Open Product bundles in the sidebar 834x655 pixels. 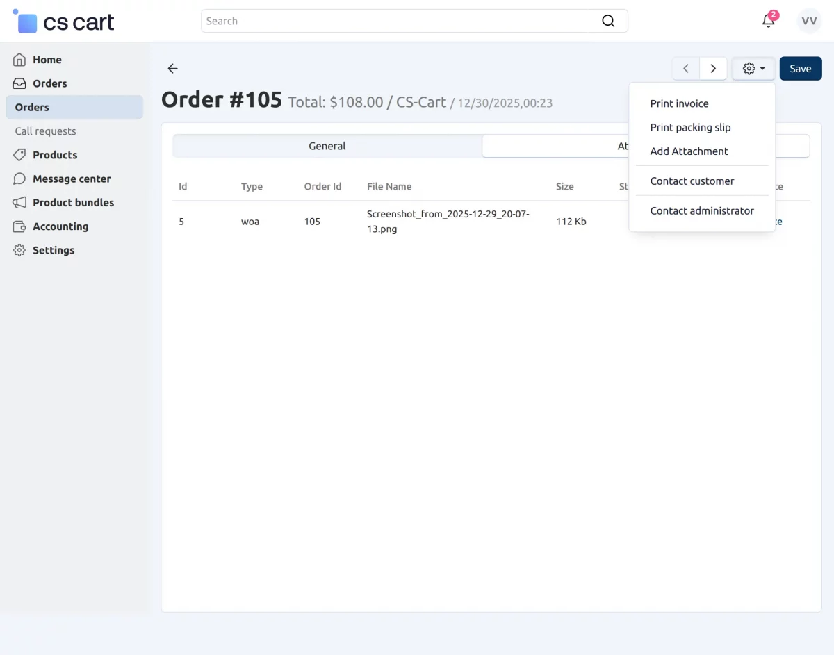pos(73,202)
